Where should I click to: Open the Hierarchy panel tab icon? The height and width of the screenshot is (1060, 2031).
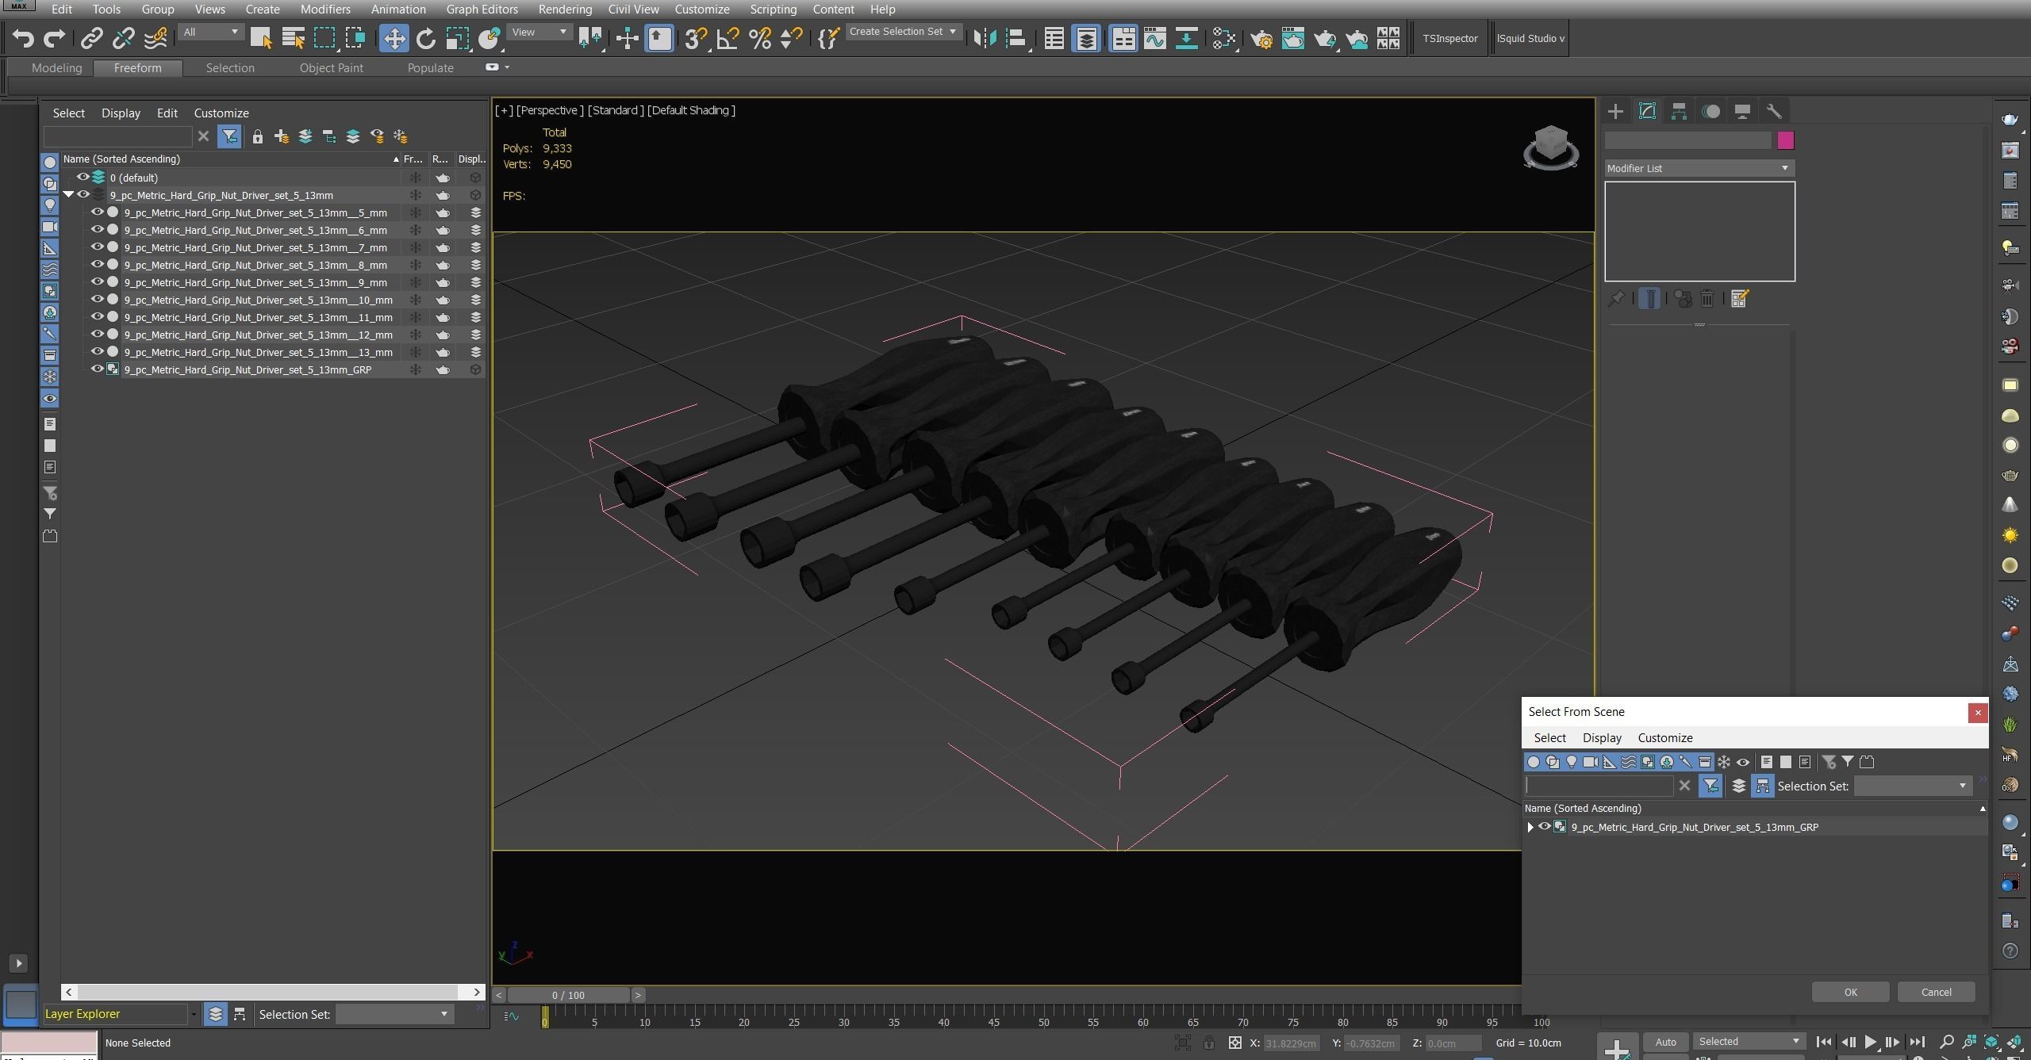pyautogui.click(x=1679, y=112)
